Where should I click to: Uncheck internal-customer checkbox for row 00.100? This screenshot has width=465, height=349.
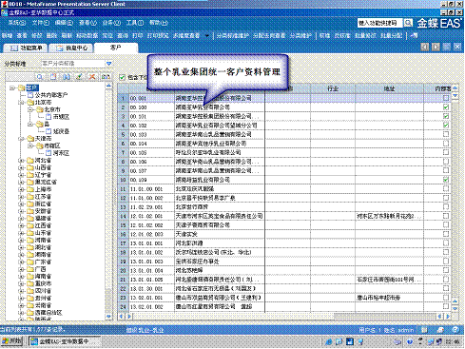coord(446,107)
